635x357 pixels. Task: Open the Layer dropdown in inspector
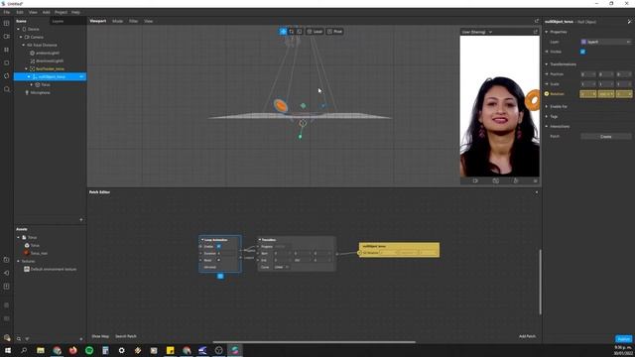pos(606,42)
